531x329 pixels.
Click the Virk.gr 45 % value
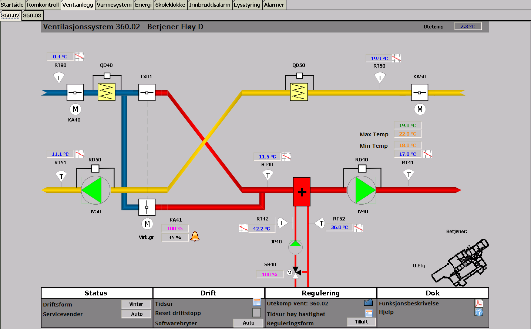(175, 238)
